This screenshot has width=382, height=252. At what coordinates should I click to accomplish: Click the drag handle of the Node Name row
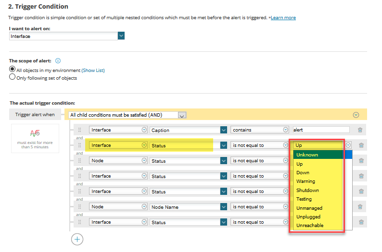tap(79, 207)
